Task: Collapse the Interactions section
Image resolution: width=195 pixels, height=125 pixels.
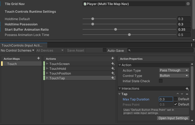Action: pos(120,89)
